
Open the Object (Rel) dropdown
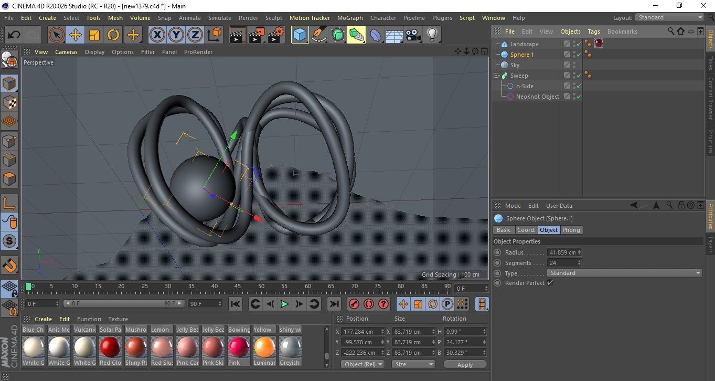tap(362, 364)
